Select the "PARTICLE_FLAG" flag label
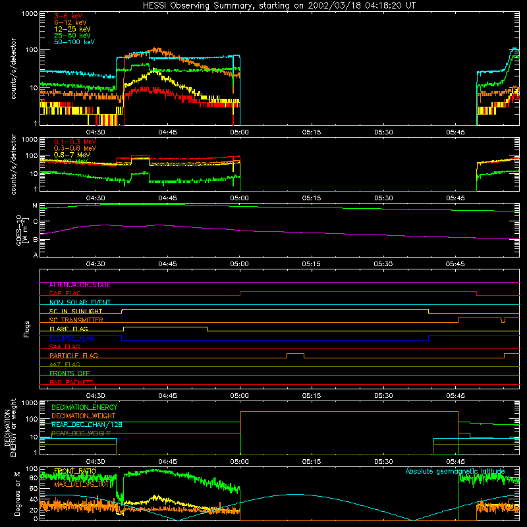 pos(74,356)
